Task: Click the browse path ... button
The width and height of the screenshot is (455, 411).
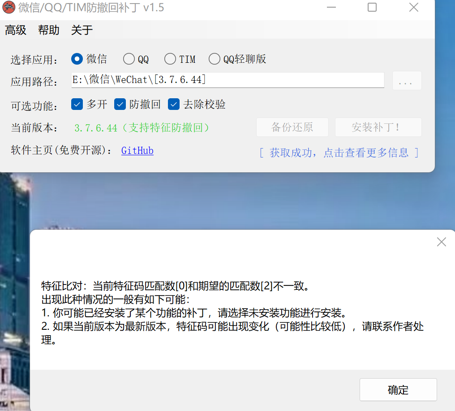Action: [x=407, y=80]
